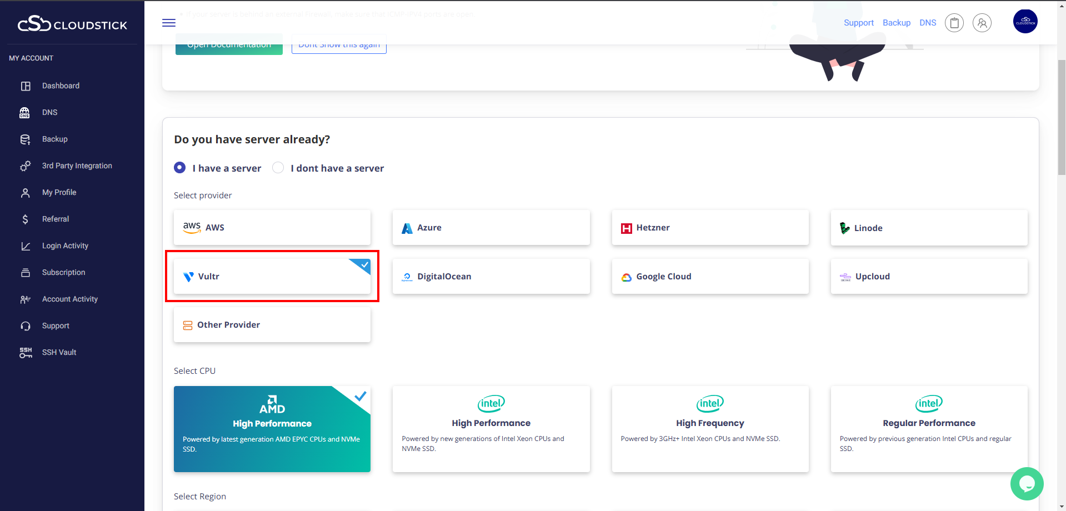1066x511 pixels.
Task: Open Login Activity page
Action: coord(65,246)
